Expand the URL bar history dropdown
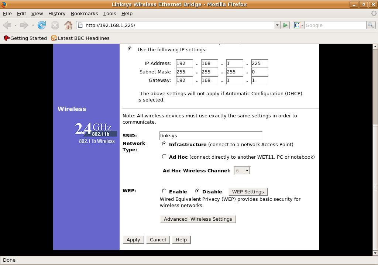 point(277,25)
